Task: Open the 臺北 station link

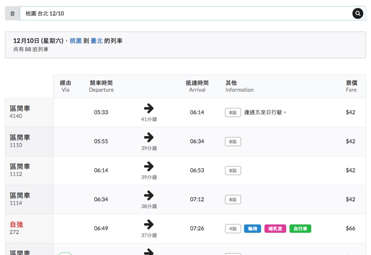Action: [x=96, y=41]
